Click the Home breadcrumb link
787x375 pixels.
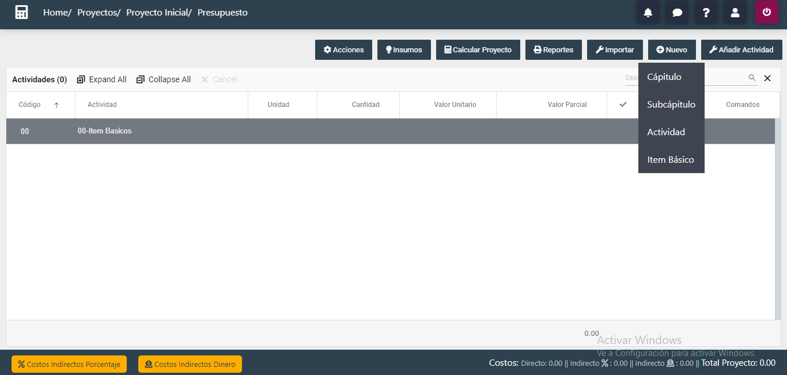[56, 12]
